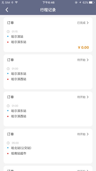Tap the 行程记录 page title
The height and width of the screenshot is (171, 96).
(48, 10)
